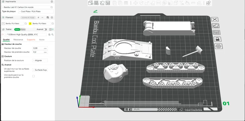
Task: Switch to the Résistance tab
Action: coord(18,40)
